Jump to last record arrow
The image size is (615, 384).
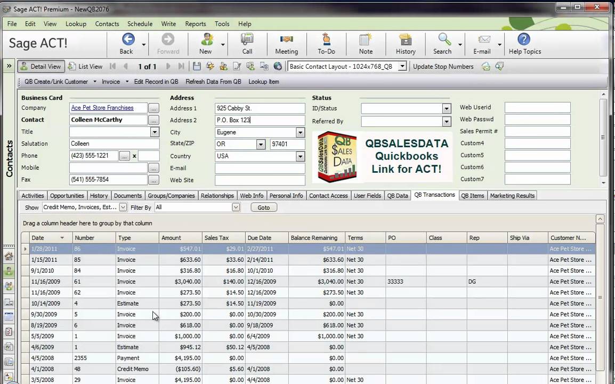click(x=181, y=66)
